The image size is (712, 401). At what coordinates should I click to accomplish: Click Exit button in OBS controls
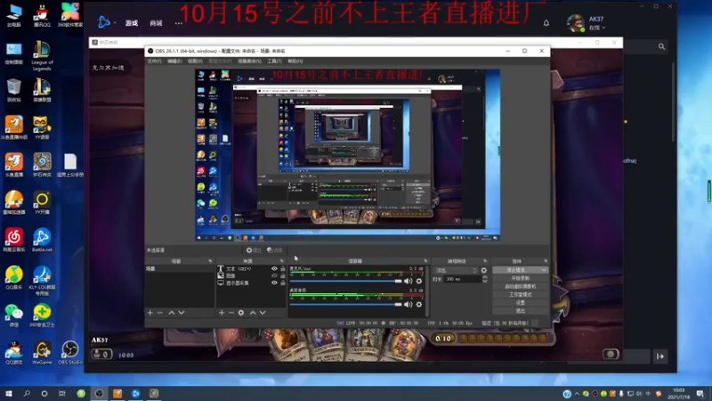pyautogui.click(x=521, y=311)
